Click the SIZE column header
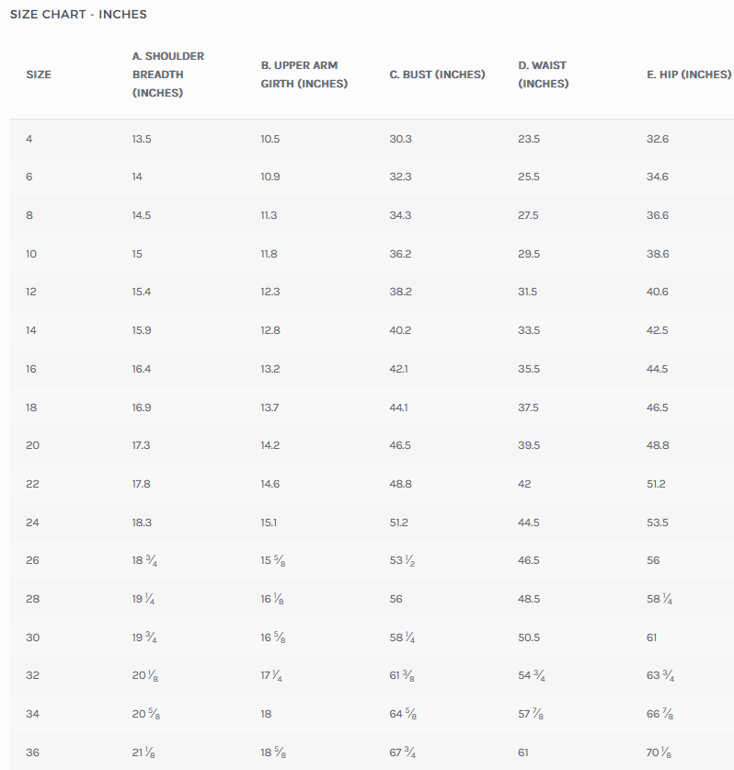The image size is (734, 770). [39, 75]
